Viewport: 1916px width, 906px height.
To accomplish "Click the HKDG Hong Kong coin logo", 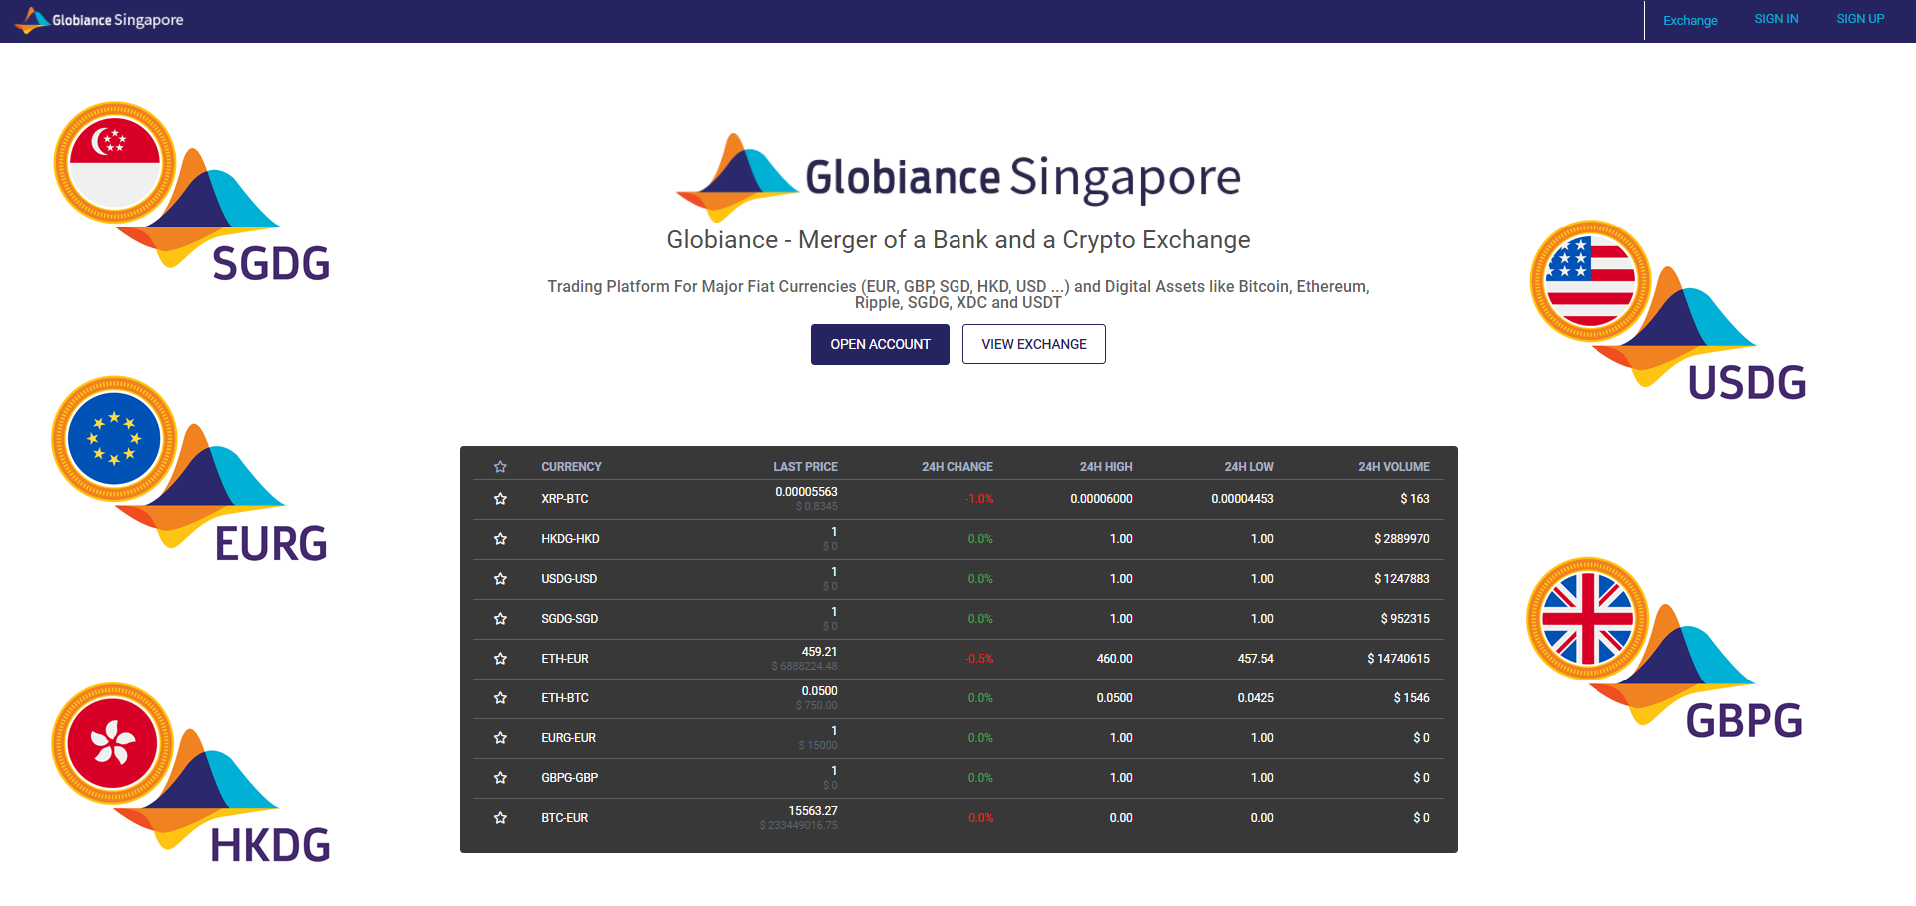I will pos(190,773).
